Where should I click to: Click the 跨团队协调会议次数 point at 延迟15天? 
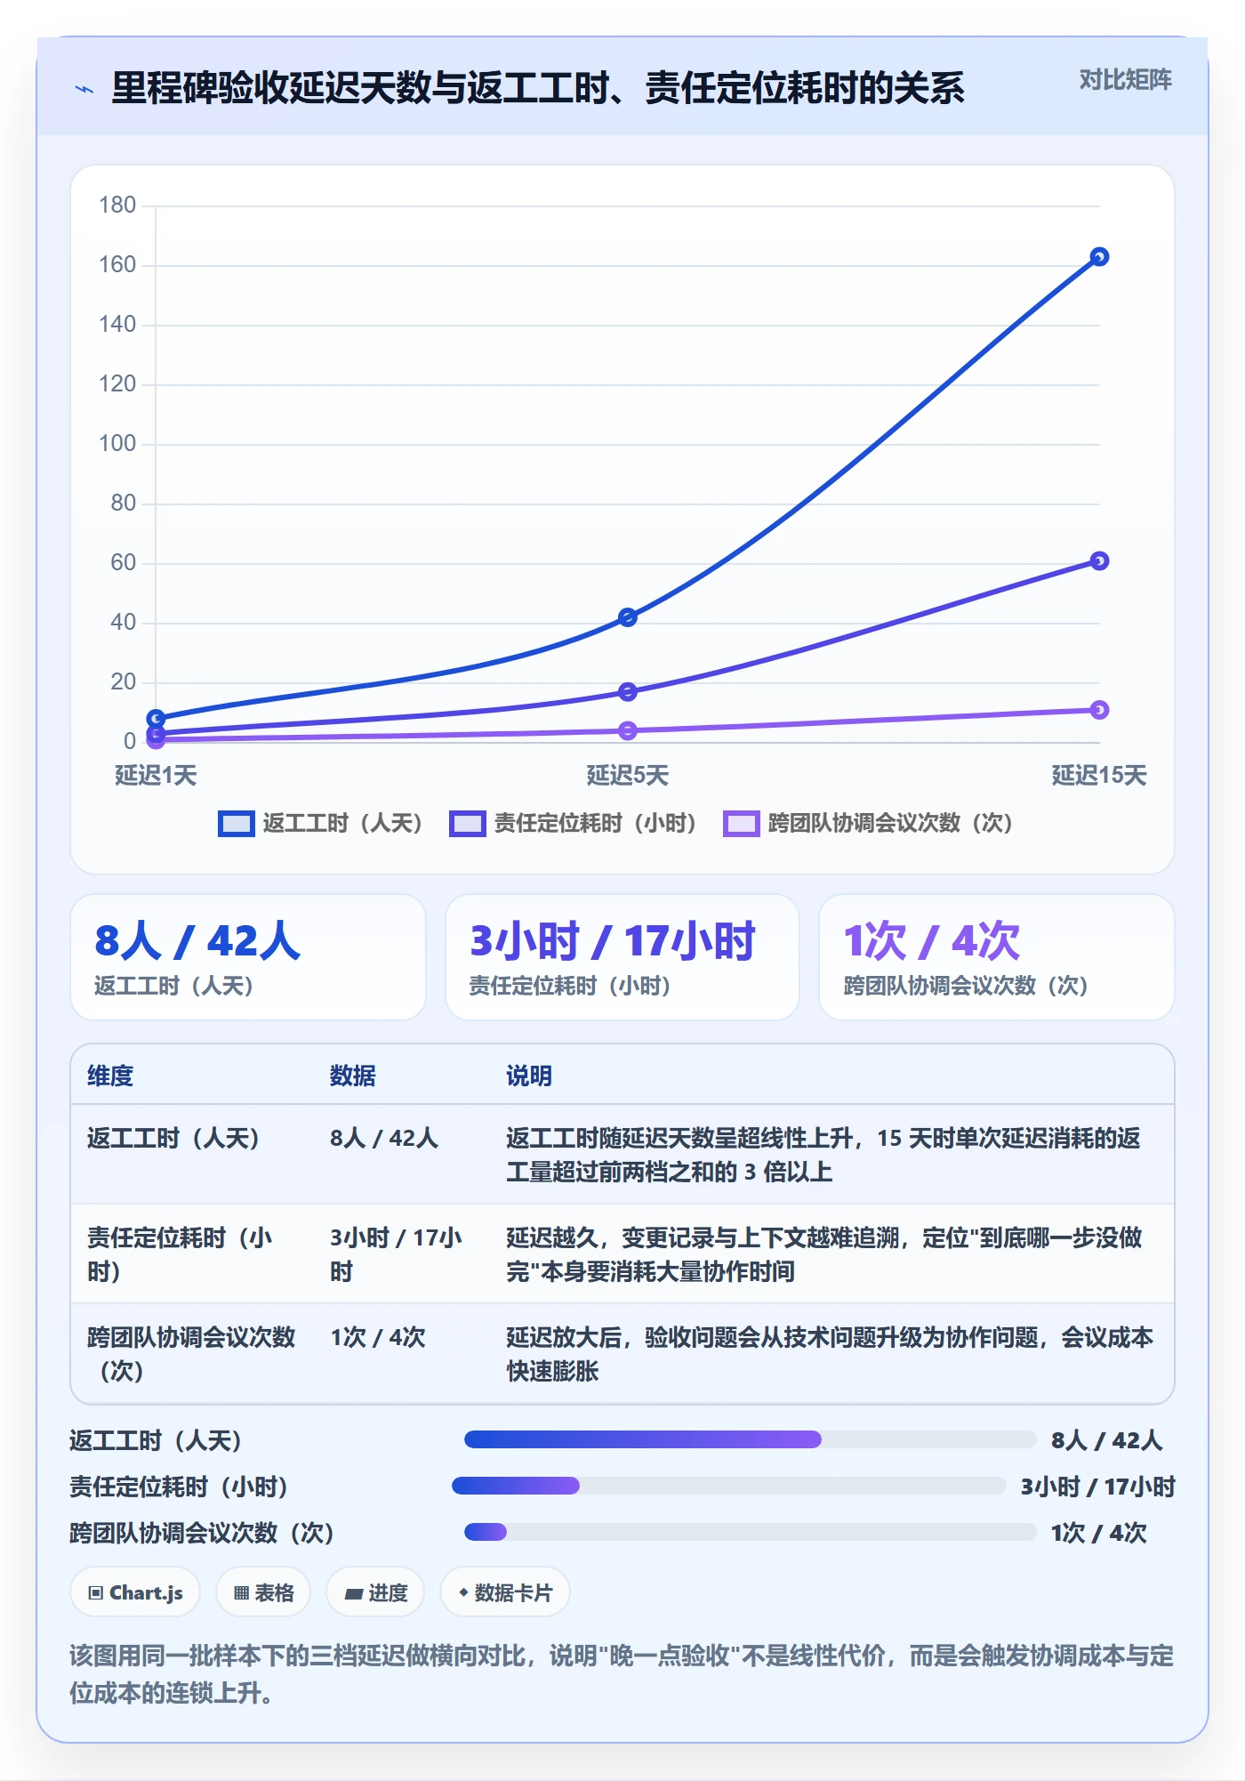pos(1099,710)
